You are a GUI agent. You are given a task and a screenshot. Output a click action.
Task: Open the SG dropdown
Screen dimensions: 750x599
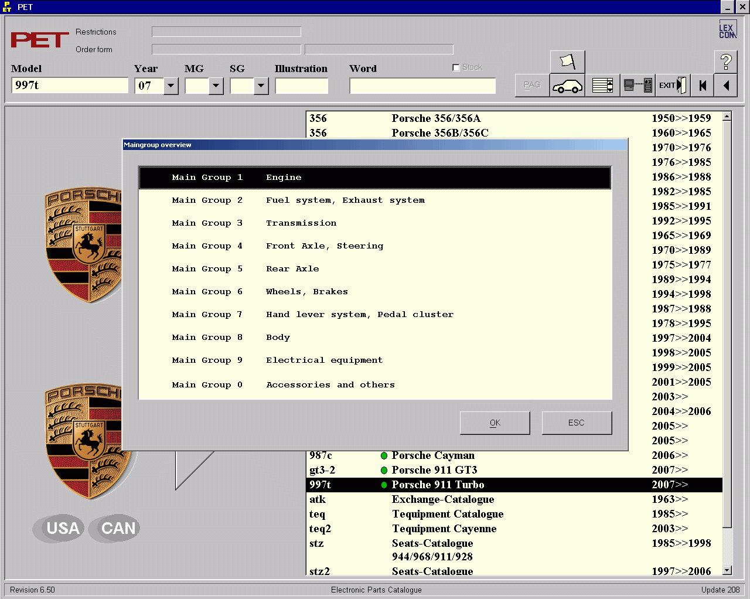[x=261, y=86]
